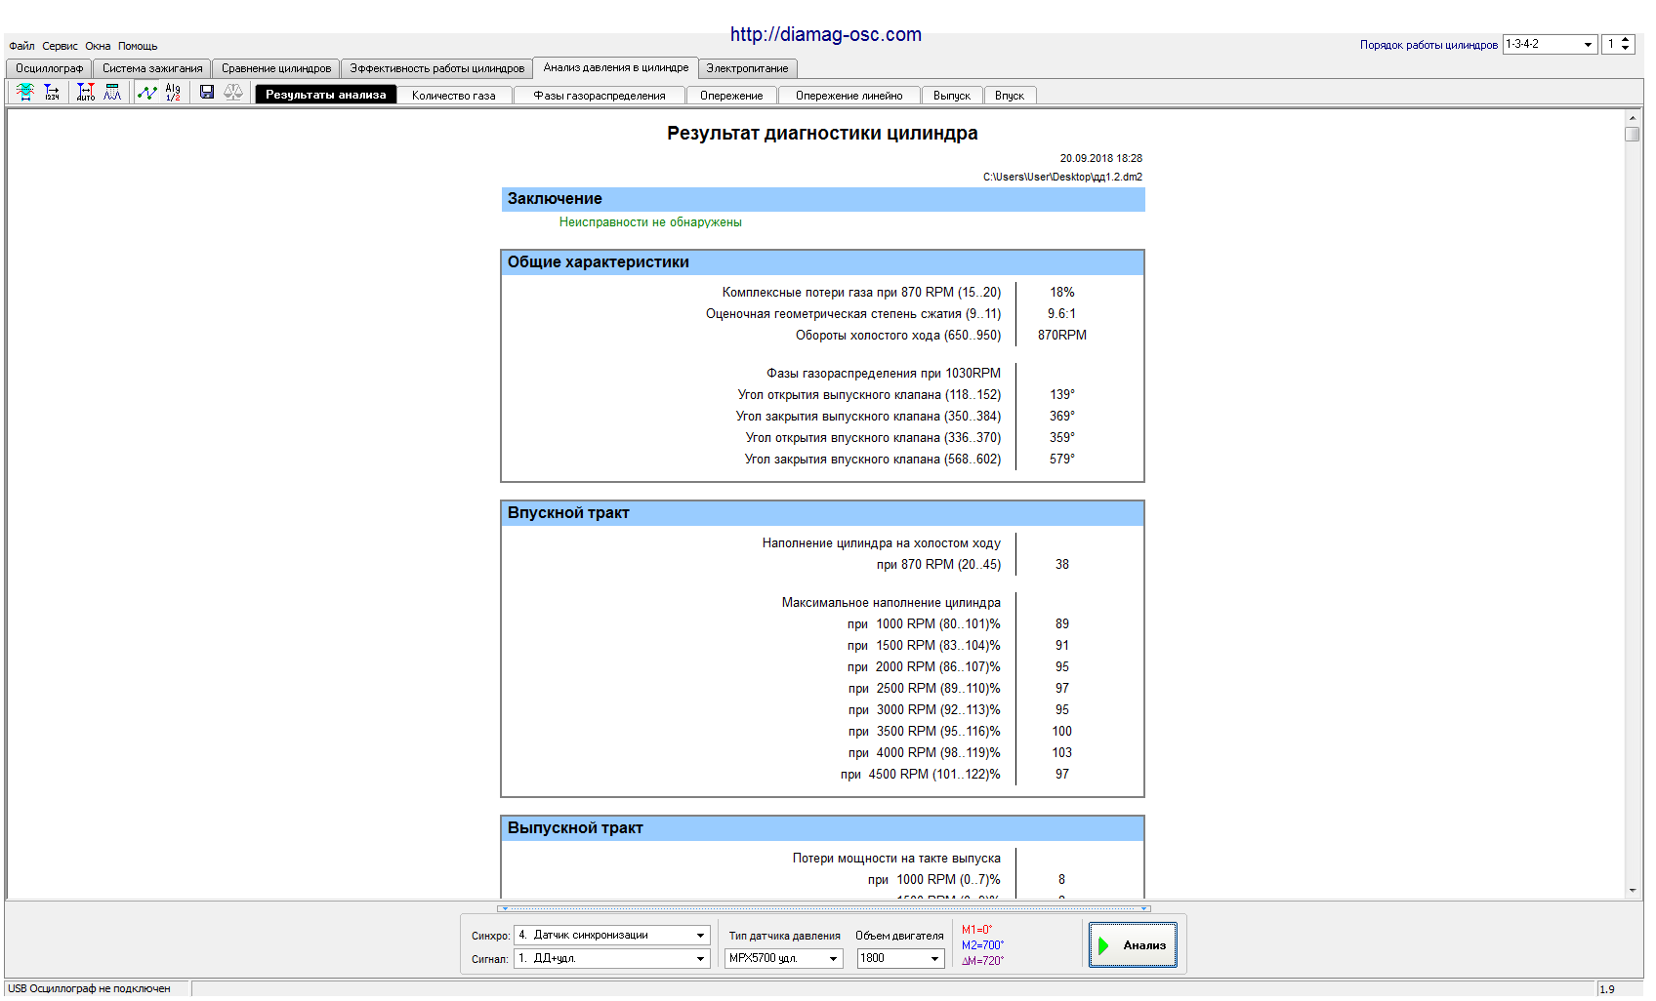Image resolution: width=1656 pixels, height=1001 pixels.
Task: Open the Выпуск sub-tab
Action: click(951, 96)
